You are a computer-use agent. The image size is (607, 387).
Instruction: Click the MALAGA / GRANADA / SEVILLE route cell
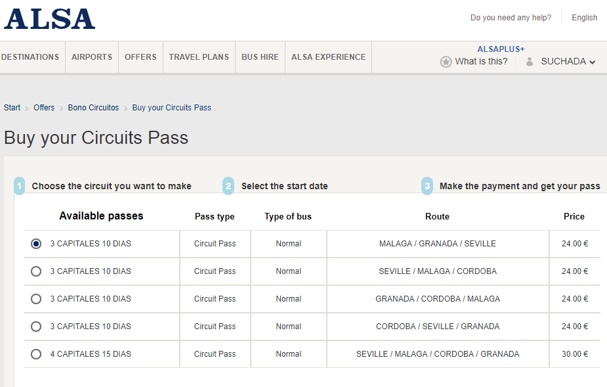[x=438, y=244]
